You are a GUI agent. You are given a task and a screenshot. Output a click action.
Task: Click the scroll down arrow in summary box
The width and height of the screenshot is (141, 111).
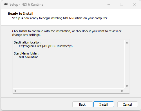[x=127, y=86]
